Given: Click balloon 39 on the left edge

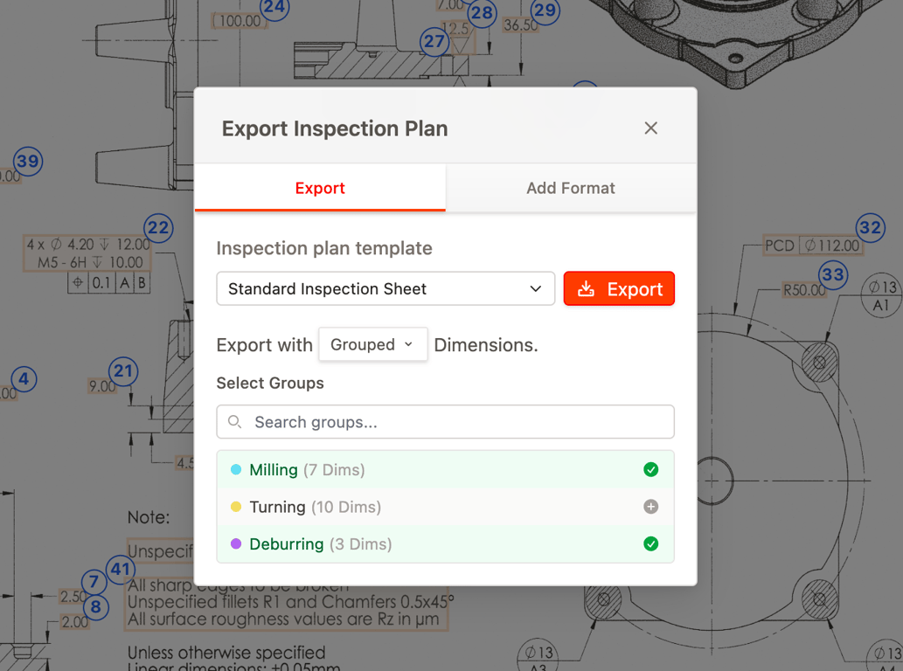Looking at the screenshot, I should click(x=25, y=161).
